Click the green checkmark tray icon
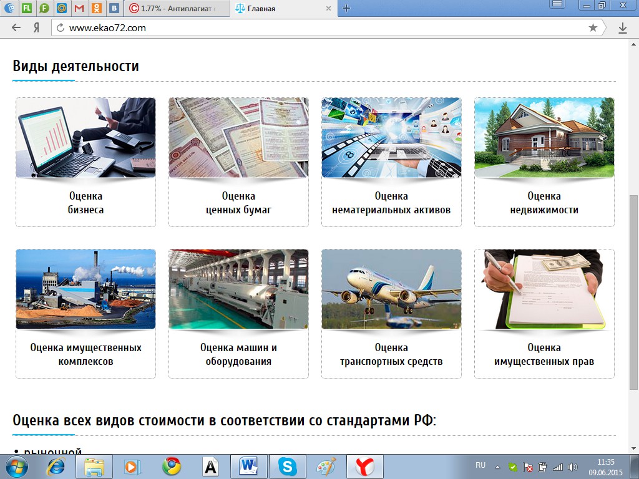 tap(513, 467)
